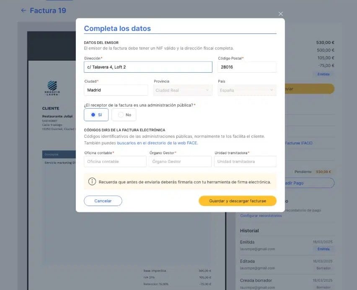The height and width of the screenshot is (290, 357).
Task: Click the DATOS DEL EMISOR heading
Action: 101,43
